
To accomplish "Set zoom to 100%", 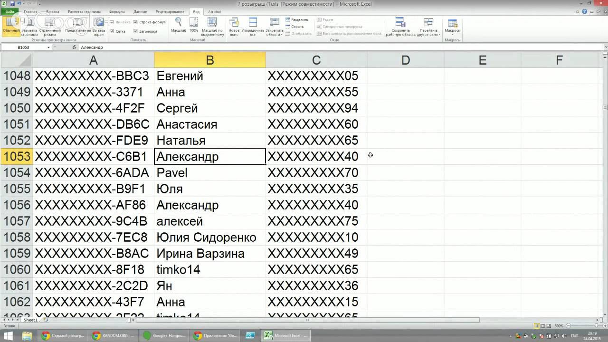I will click(193, 25).
